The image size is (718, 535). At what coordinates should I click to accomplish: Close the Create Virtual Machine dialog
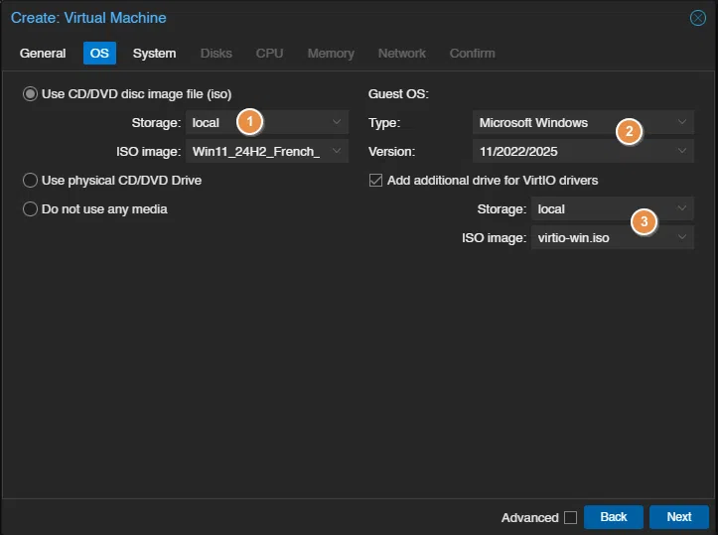[698, 18]
